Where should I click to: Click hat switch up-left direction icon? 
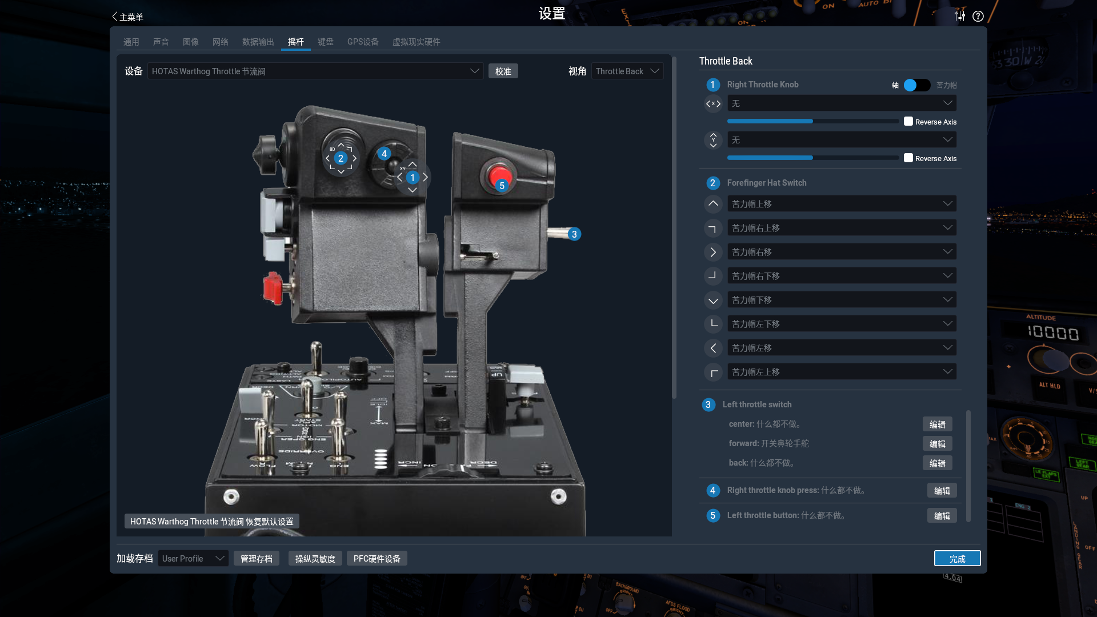(713, 372)
